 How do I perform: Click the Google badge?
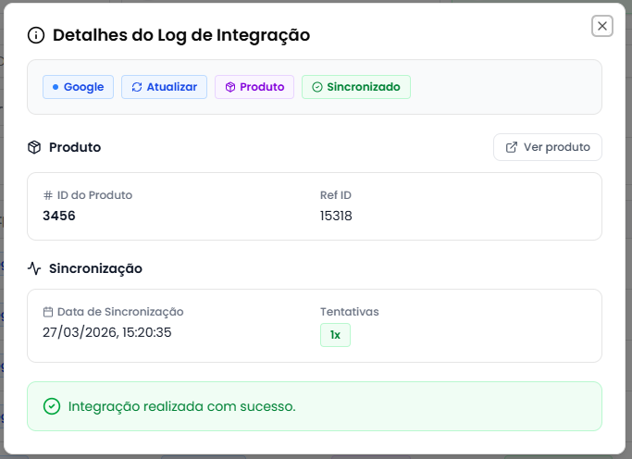(x=79, y=87)
